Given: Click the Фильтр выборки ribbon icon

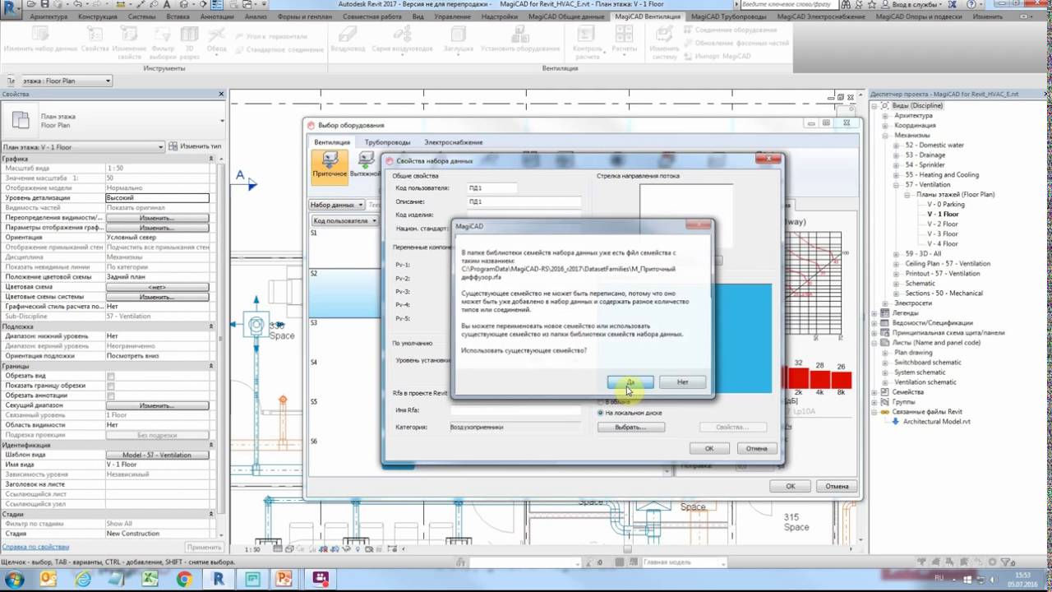Looking at the screenshot, I should point(163,43).
